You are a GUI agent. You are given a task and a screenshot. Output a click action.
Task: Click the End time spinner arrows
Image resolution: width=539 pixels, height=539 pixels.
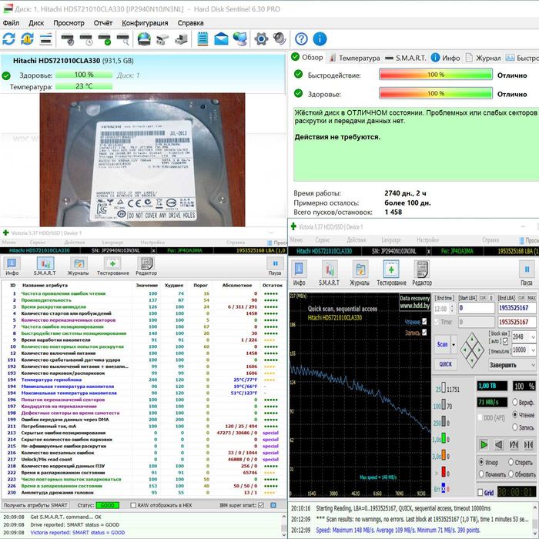tap(452, 309)
